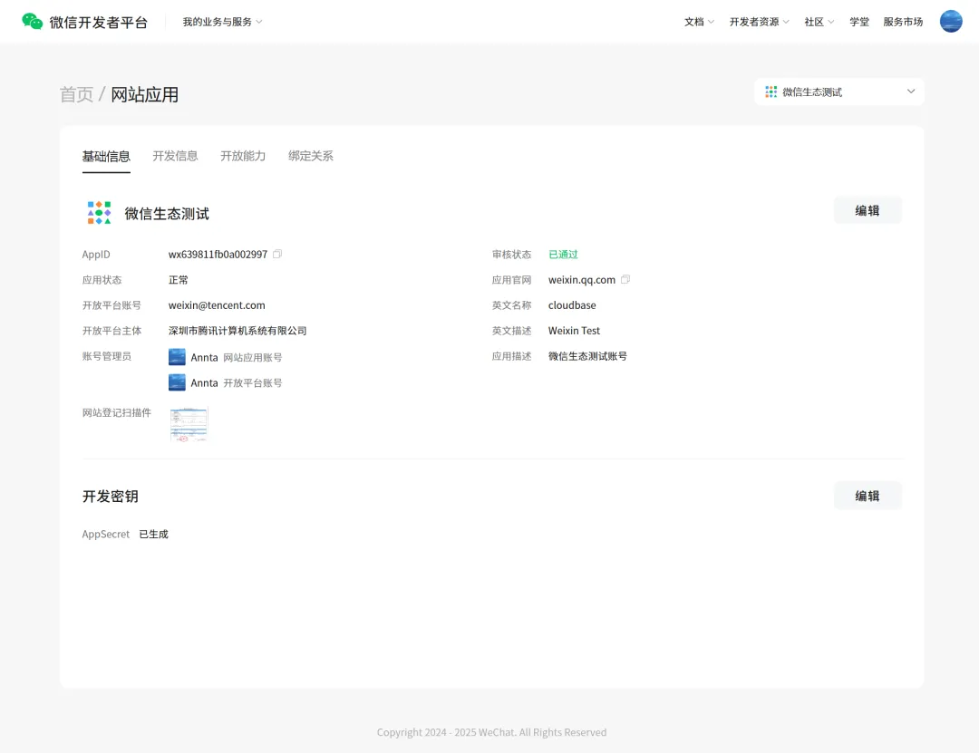Click 编辑 button in 开发密钥 section
Viewport: 979px width, 753px height.
(868, 496)
